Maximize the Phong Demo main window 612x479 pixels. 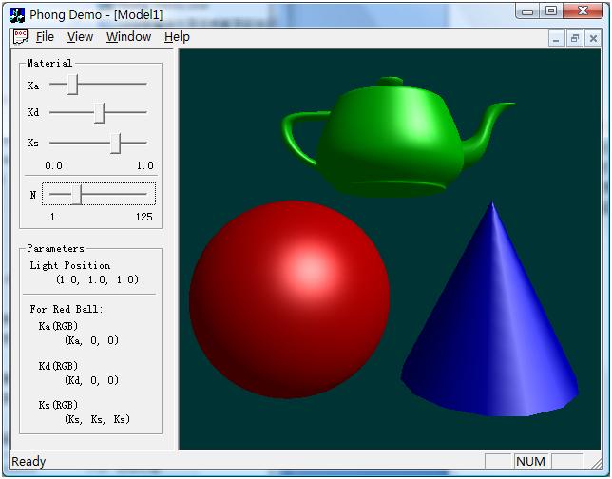(551, 11)
